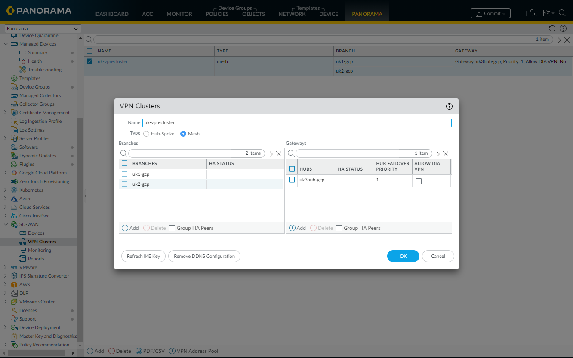Click the config lock icon in header
Viewport: 573px width, 358px height.
click(x=534, y=13)
